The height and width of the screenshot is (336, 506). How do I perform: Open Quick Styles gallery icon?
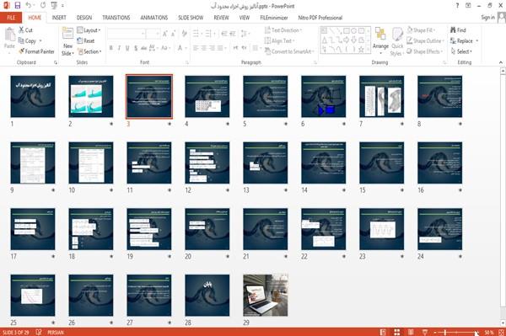tap(397, 35)
